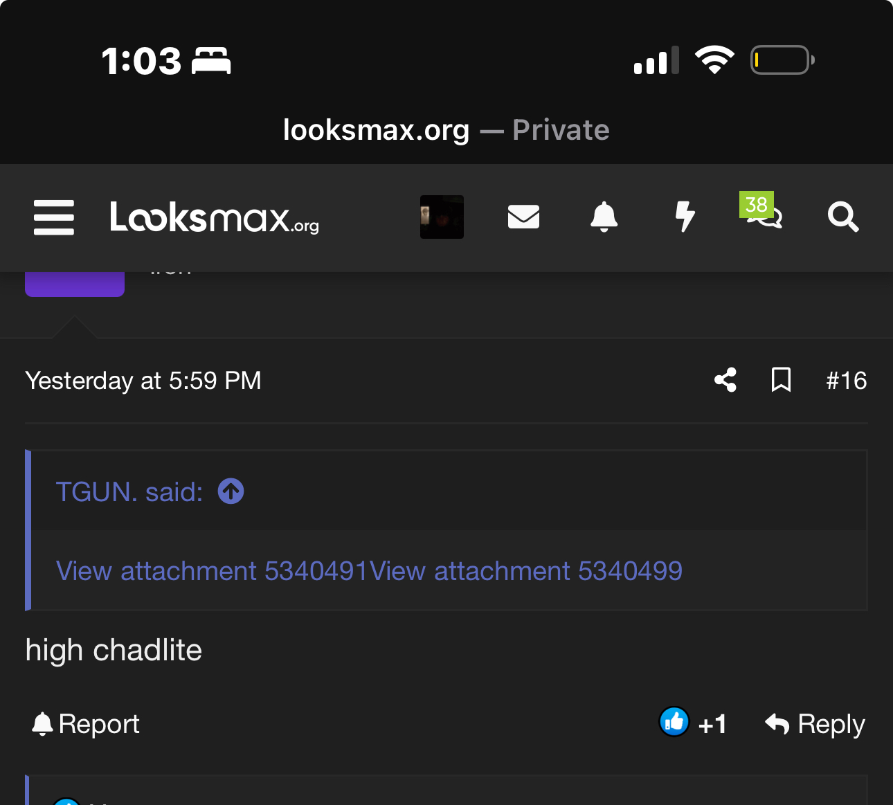893x805 pixels.
Task: Reply to the high chadlite post
Action: [x=815, y=724]
